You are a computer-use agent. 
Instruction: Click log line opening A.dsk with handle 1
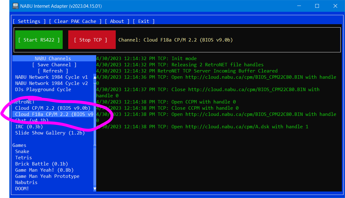click(x=202, y=127)
